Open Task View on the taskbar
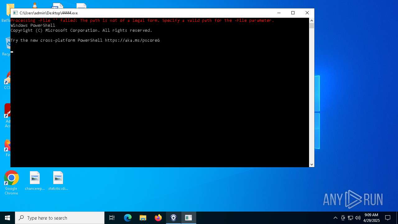The height and width of the screenshot is (224, 398). [112, 218]
